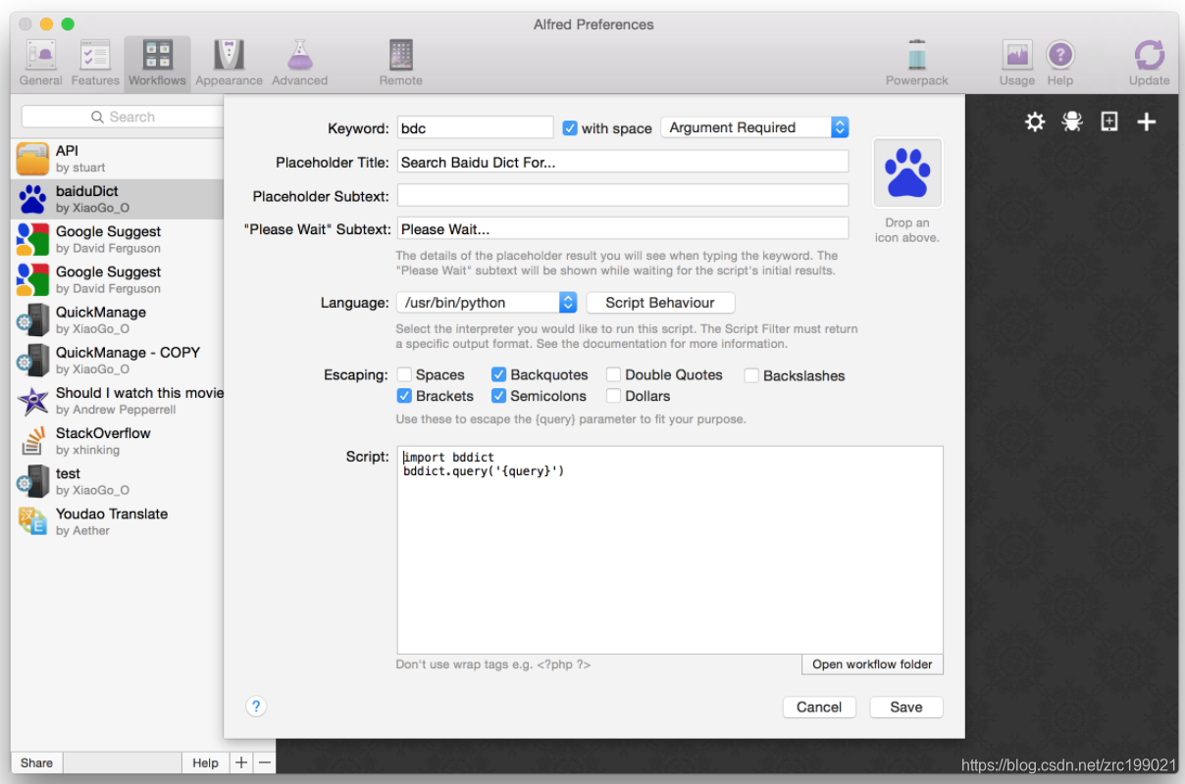
Task: Select QuickManage workflow by XiaoGo_O
Action: 117,319
